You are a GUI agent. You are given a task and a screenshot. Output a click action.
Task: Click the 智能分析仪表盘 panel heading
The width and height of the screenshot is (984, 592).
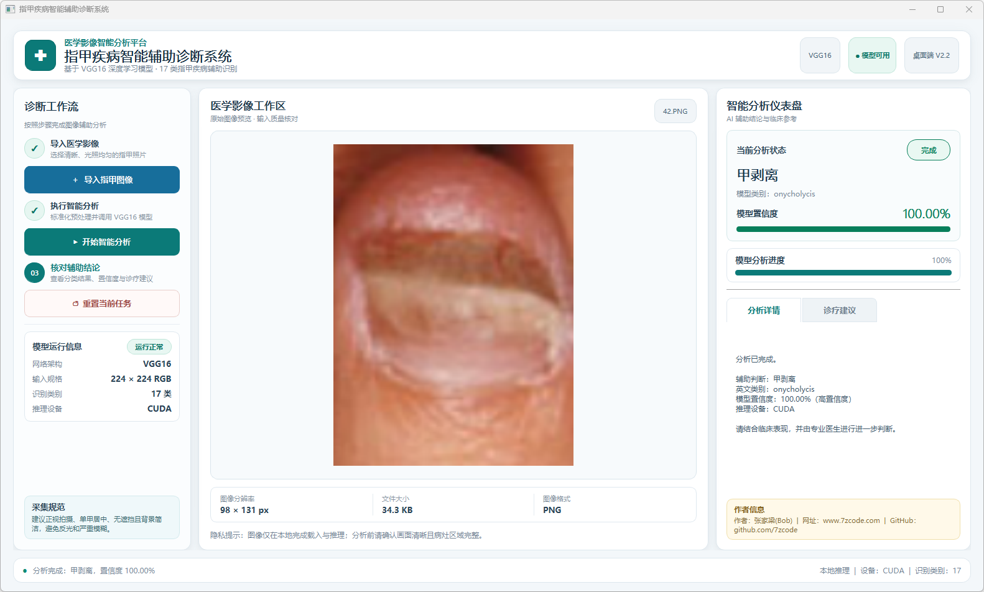point(764,106)
